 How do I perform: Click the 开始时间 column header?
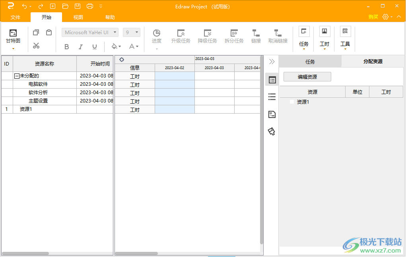95,64
